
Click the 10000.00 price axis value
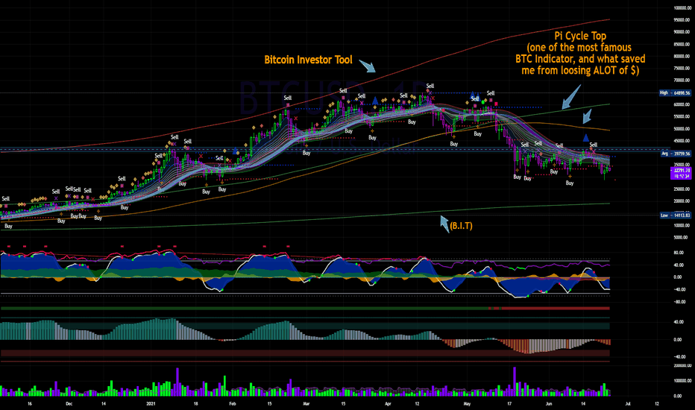click(x=682, y=226)
